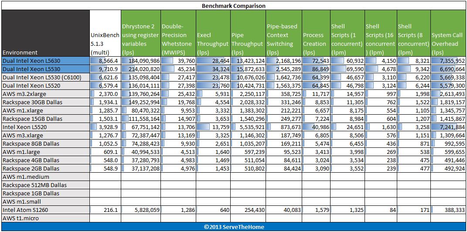This screenshot has width=467, height=232.
Task: Click the Pipe-based Context Switching header
Action: [284, 33]
